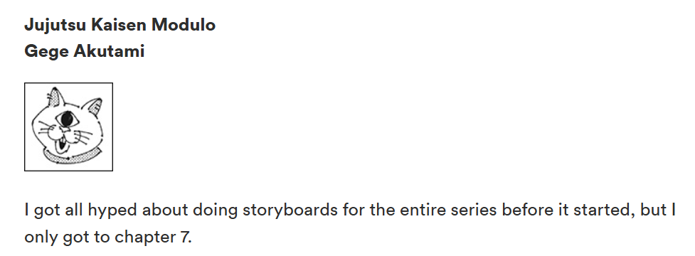This screenshot has width=695, height=256.
Task: Click the whiskers on cat's left cheek
Action: (46, 129)
